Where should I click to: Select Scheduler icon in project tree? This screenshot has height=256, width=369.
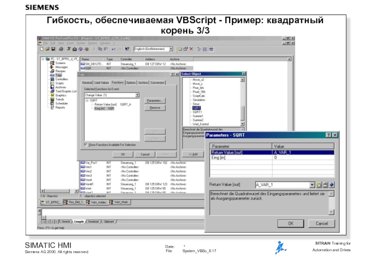point(52,103)
